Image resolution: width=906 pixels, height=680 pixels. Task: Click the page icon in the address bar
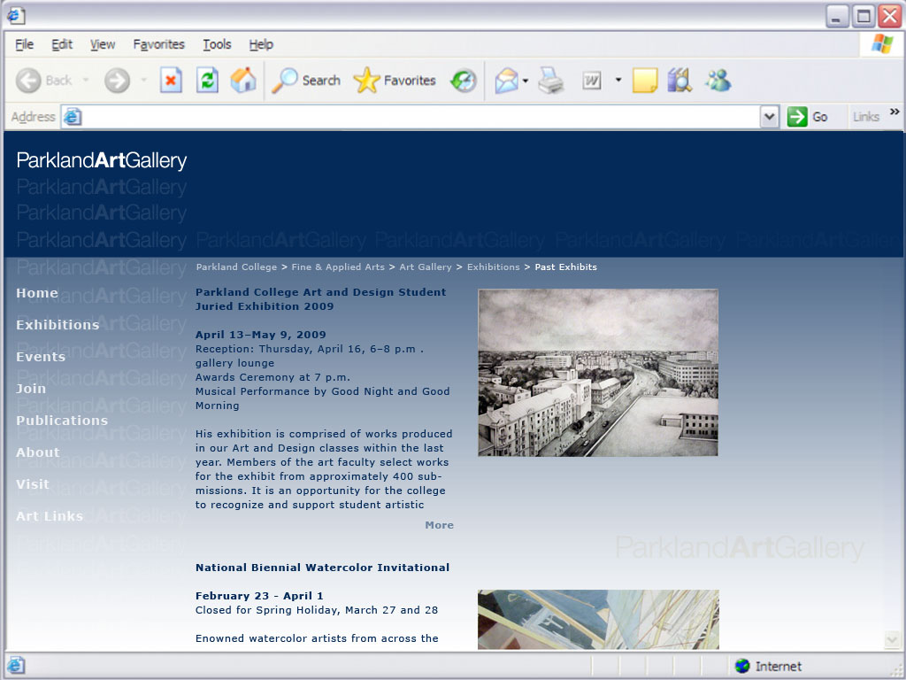coord(73,117)
